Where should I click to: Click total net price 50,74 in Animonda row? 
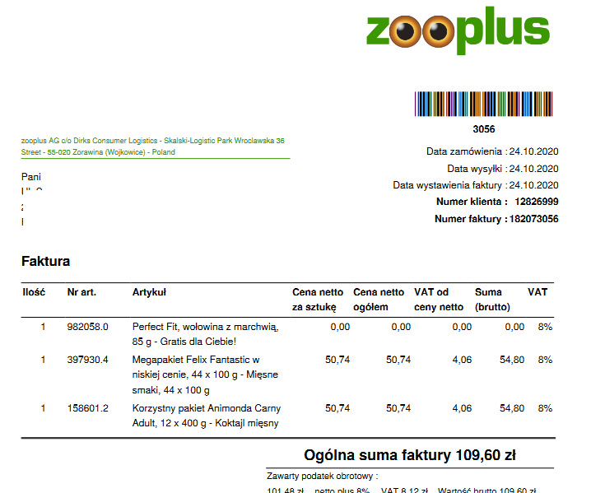click(x=398, y=408)
